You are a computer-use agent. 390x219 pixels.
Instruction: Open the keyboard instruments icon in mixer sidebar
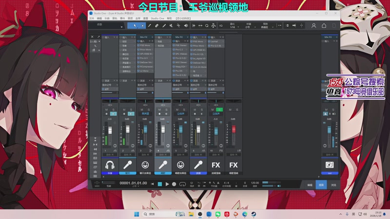click(x=95, y=163)
